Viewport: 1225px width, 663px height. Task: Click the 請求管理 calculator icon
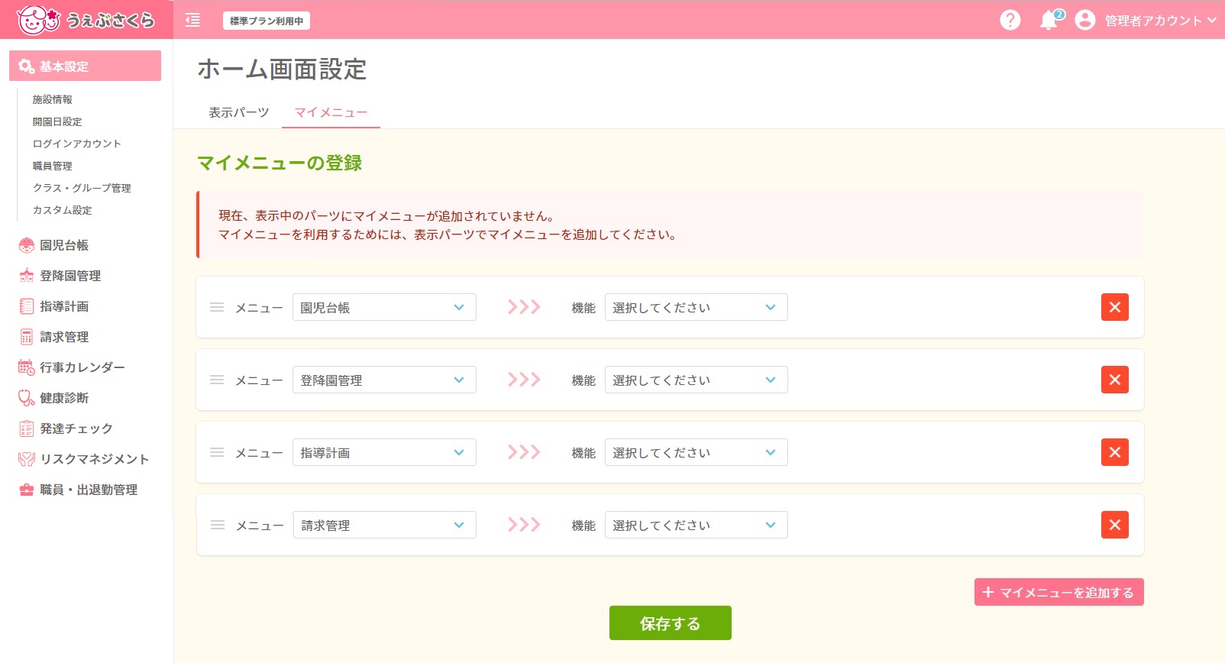27,337
